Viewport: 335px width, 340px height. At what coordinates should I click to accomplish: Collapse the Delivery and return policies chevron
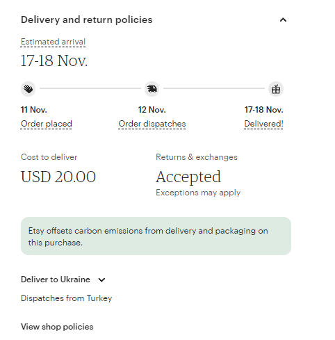283,20
